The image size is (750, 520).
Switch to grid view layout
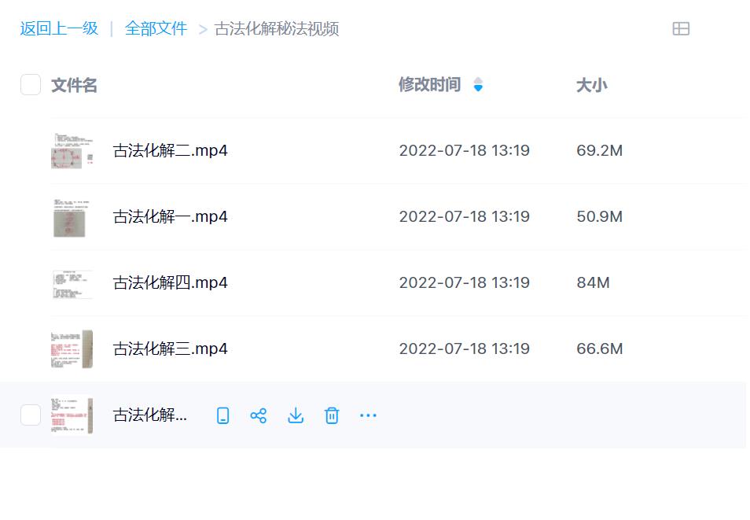(682, 28)
